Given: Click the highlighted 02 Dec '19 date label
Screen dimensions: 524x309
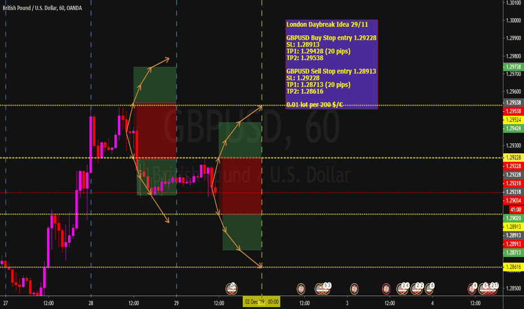Looking at the screenshot, I should pyautogui.click(x=261, y=302).
